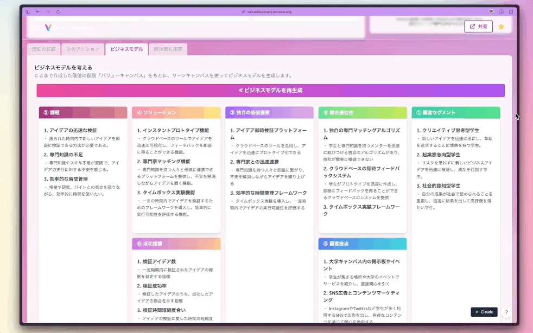Click the ② 課題 card header

coord(83,112)
